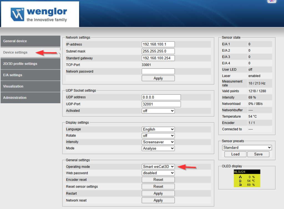
Task: Click the wenglor logo
Action: click(39, 14)
